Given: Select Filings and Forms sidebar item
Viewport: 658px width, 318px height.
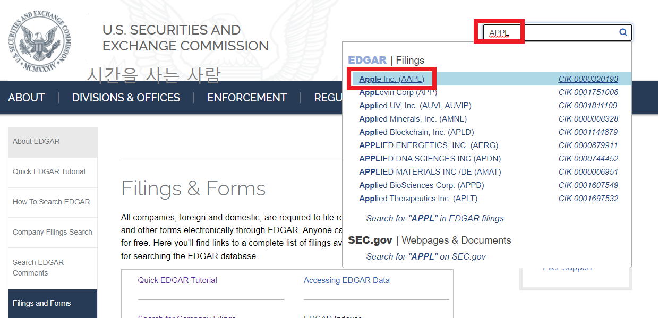Looking at the screenshot, I should (53, 304).
